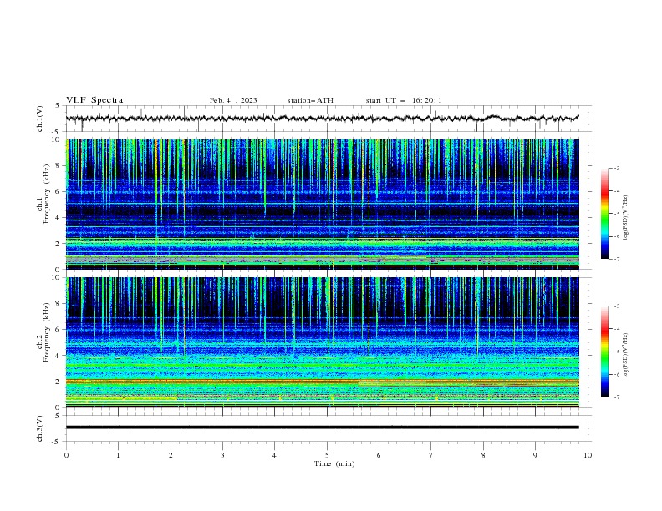Click the "Time (min)" axis label

pyautogui.click(x=334, y=463)
